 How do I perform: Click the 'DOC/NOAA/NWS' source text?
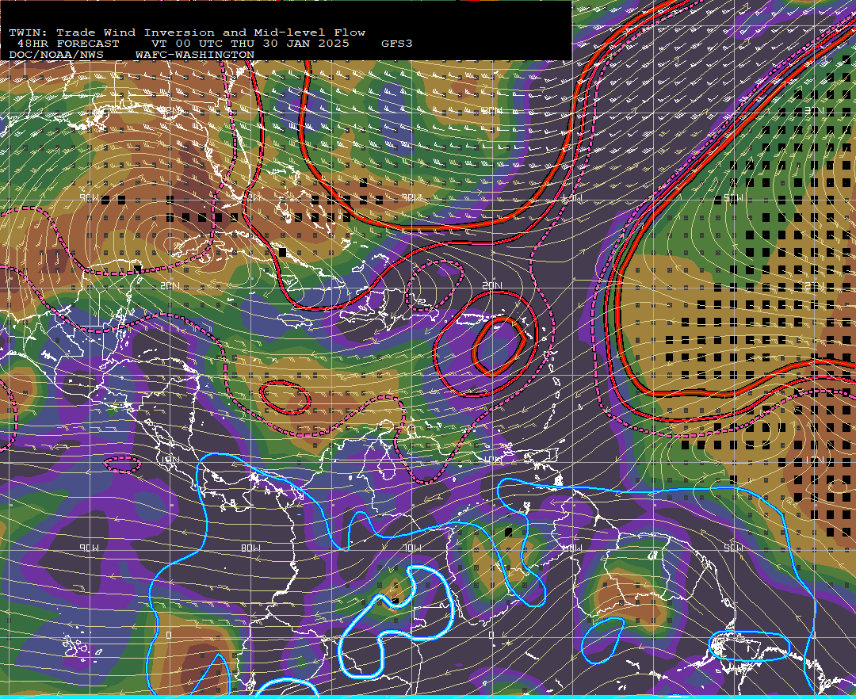click(x=56, y=55)
